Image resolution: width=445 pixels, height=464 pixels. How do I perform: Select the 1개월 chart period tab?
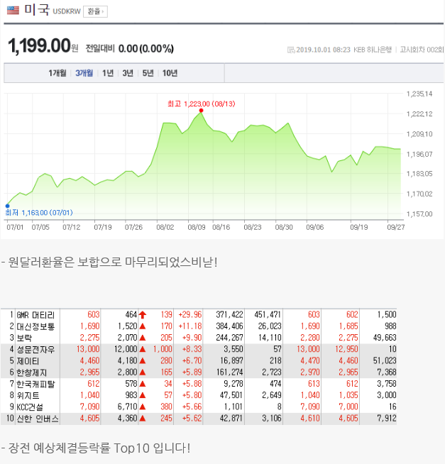coord(57,73)
